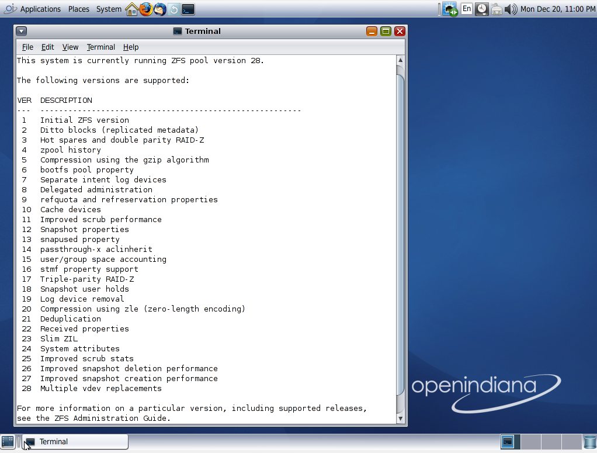The width and height of the screenshot is (597, 453).
Task: Click 'Multiple vdev replacements' line
Action: pyautogui.click(x=101, y=388)
